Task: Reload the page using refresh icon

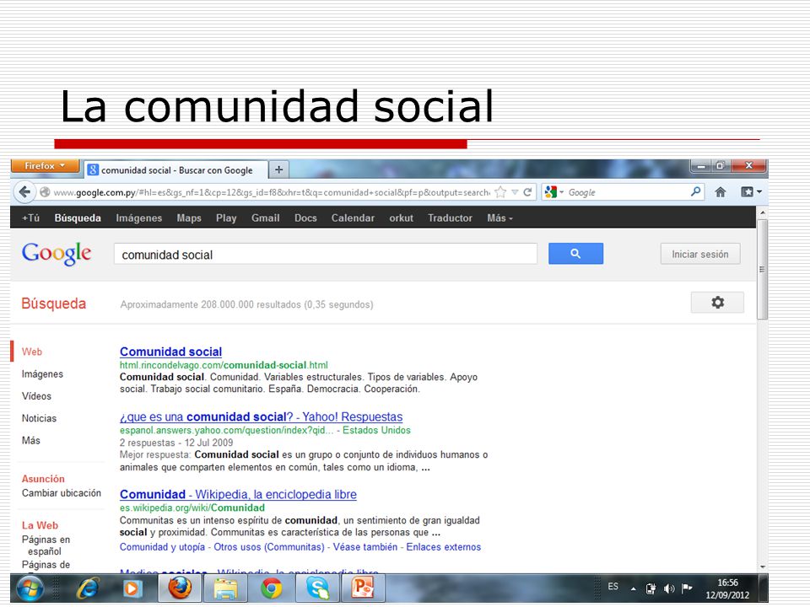Action: click(527, 192)
